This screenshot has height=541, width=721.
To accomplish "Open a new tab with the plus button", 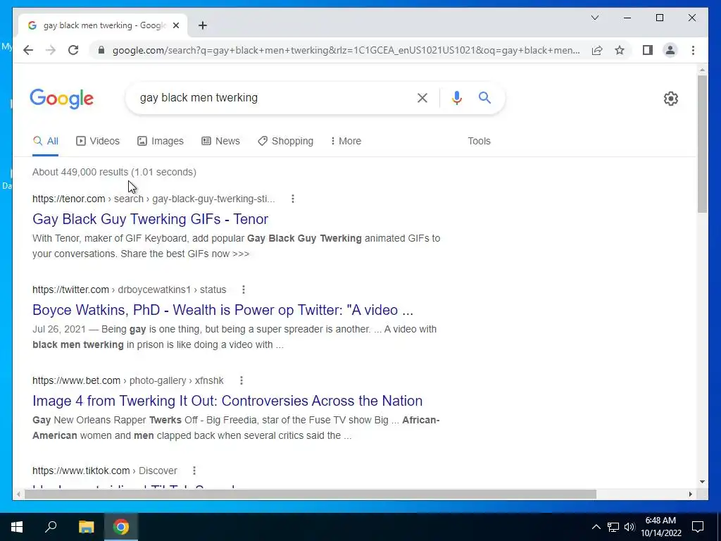I will [203, 26].
